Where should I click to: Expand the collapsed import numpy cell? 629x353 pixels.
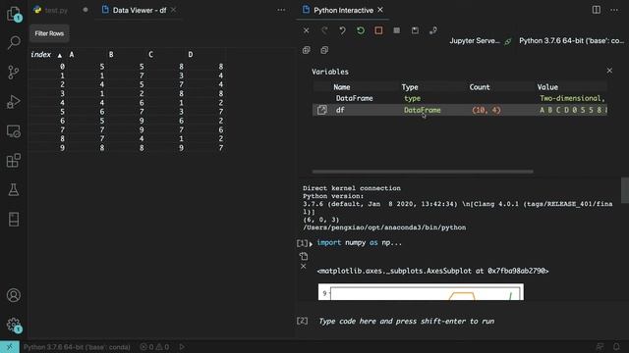311,244
